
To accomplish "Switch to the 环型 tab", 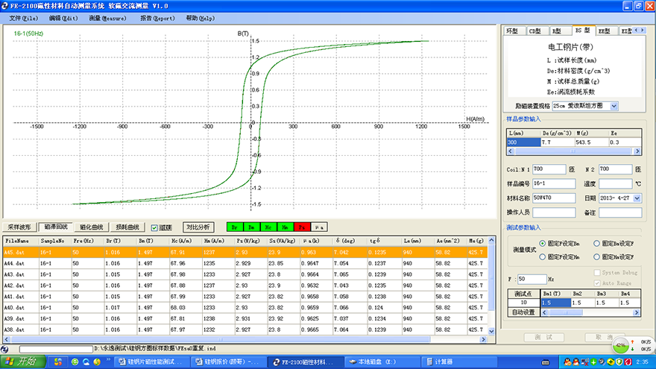I will click(x=513, y=31).
